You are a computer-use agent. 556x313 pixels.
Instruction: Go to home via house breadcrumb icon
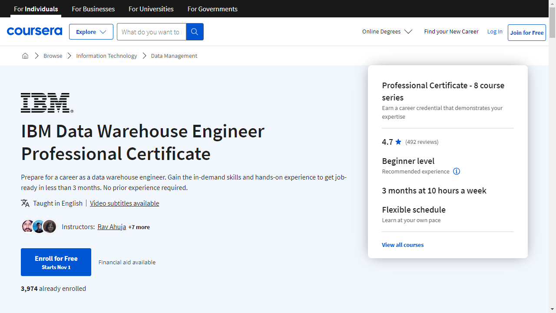pos(25,56)
